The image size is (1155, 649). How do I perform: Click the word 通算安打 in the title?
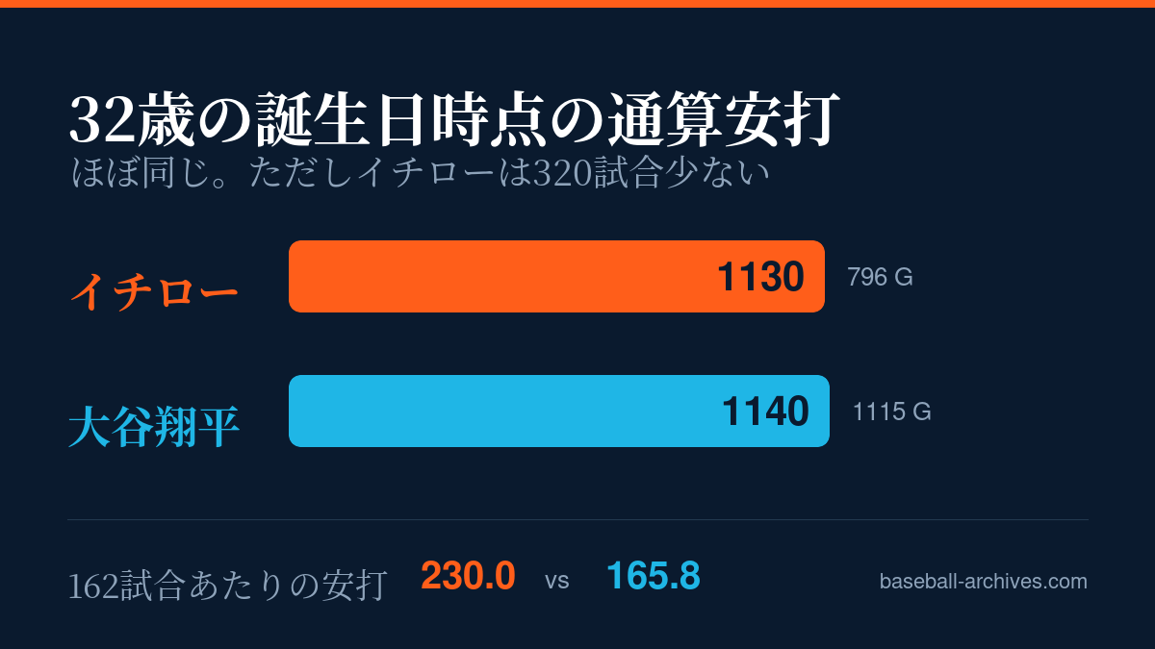725,120
